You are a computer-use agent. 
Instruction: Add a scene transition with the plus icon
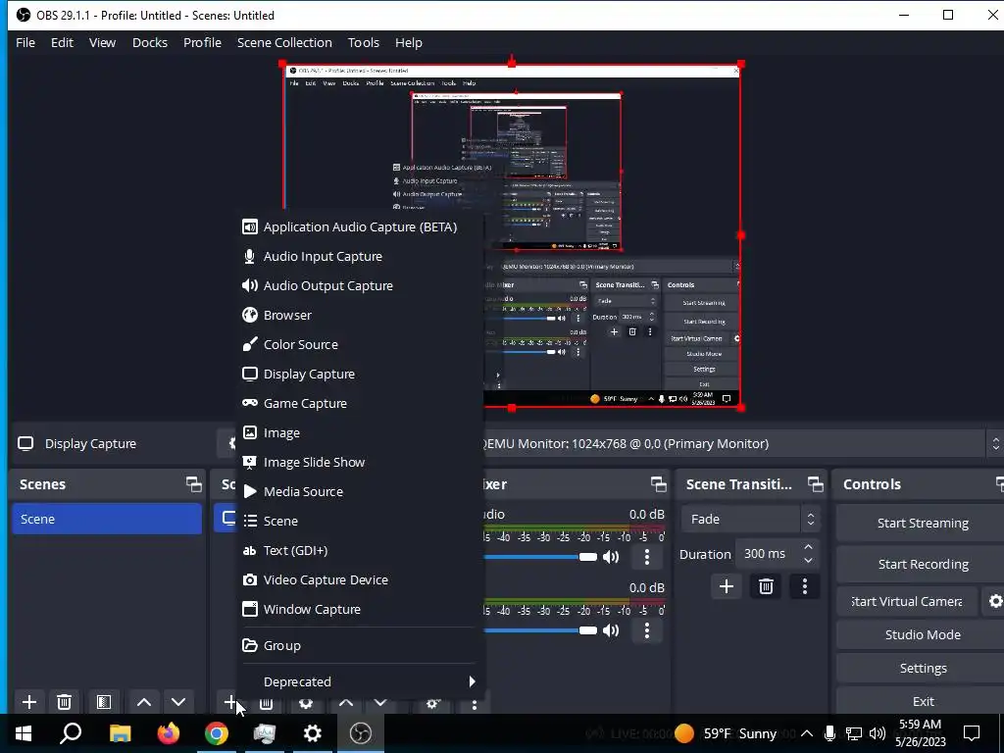point(727,586)
